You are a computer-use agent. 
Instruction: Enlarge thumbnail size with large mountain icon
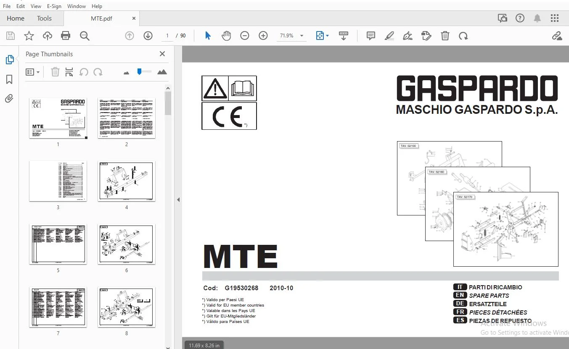(162, 72)
